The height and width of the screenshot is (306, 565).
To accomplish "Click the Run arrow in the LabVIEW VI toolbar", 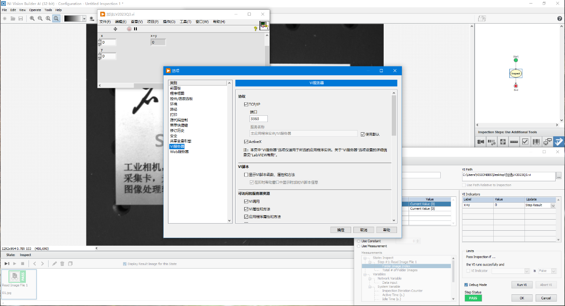I will (x=115, y=29).
